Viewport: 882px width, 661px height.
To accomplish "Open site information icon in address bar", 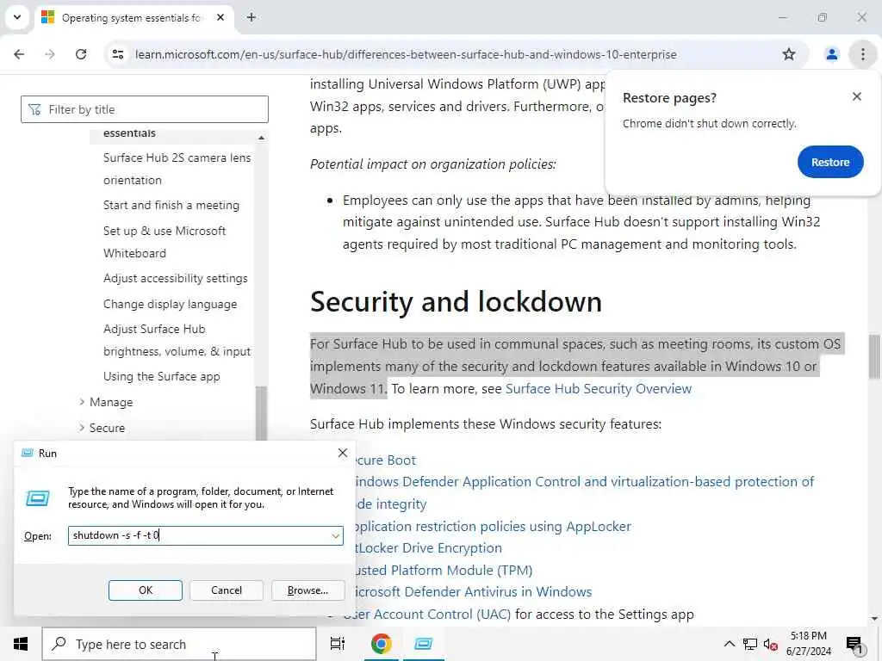I will [x=118, y=54].
